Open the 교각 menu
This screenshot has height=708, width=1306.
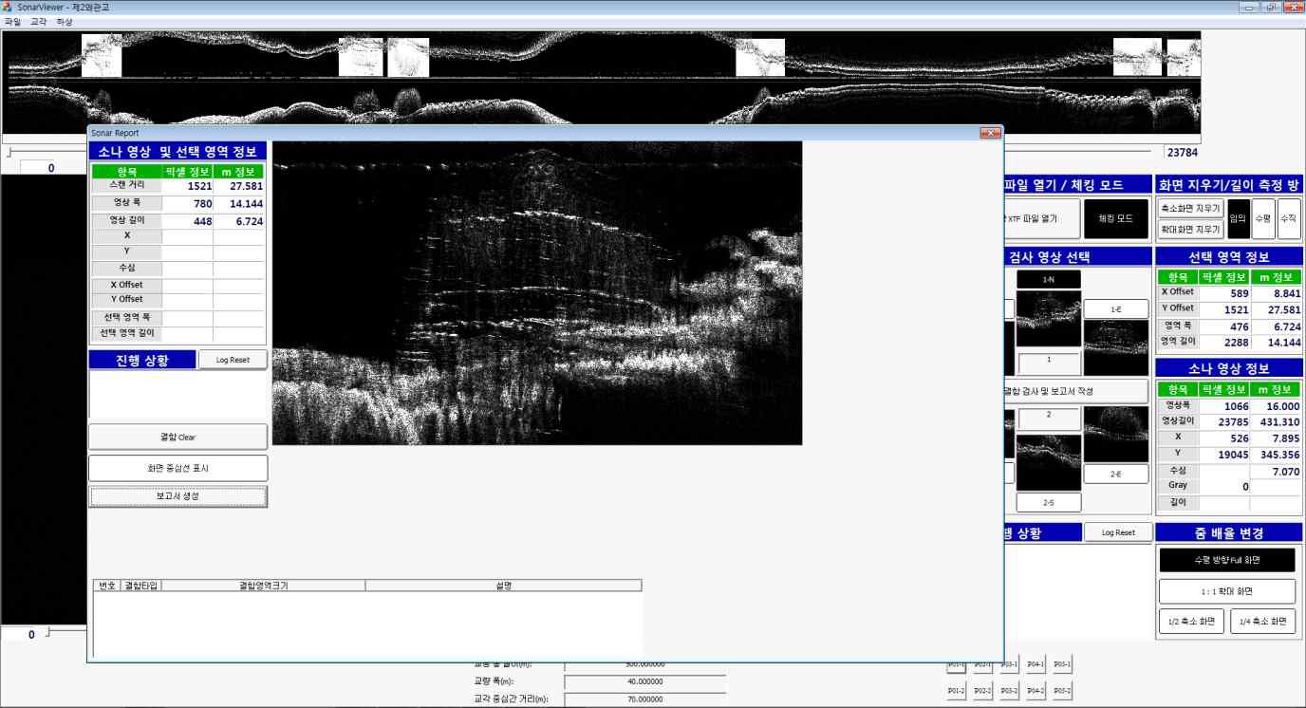click(38, 21)
